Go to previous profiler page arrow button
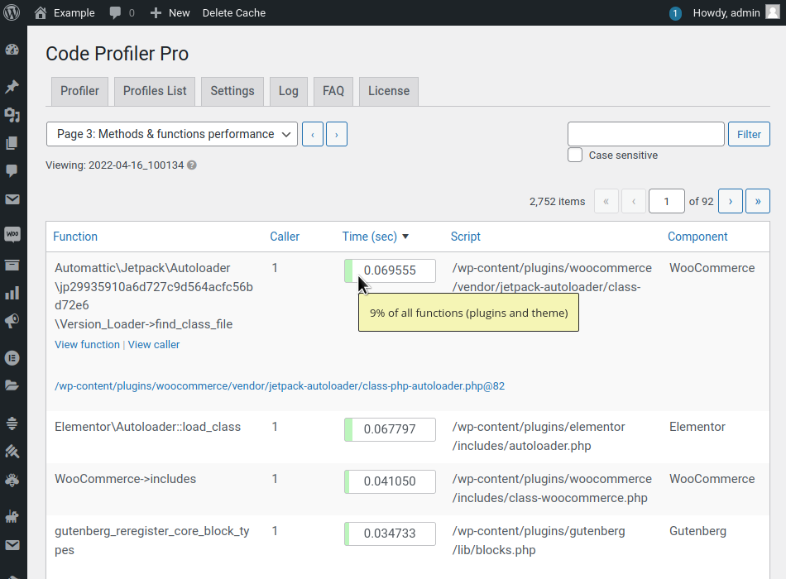 [313, 134]
